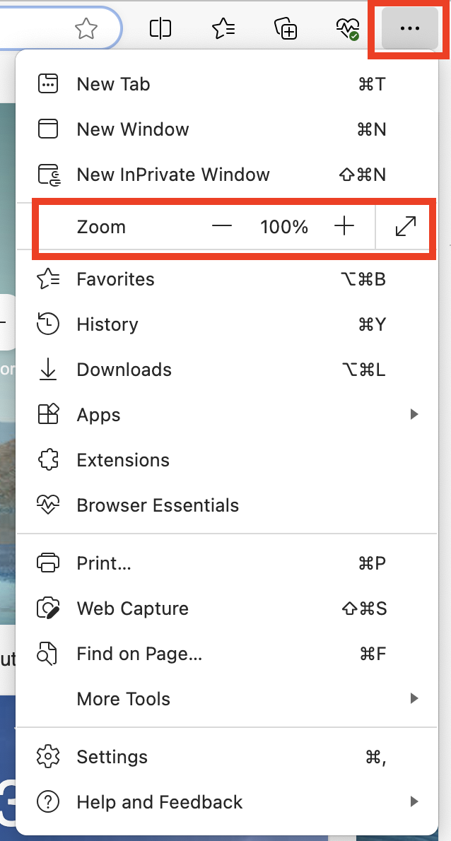Expand the More Tools submenu
The width and height of the screenshot is (451, 841).
click(x=123, y=698)
